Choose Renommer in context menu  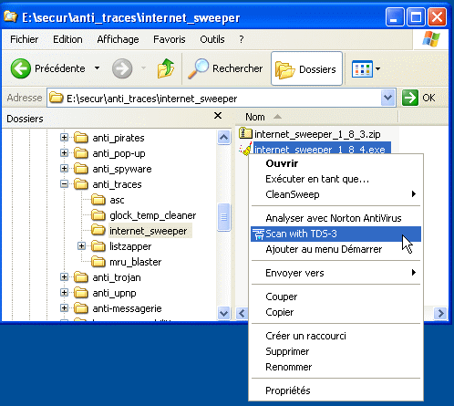335,367
